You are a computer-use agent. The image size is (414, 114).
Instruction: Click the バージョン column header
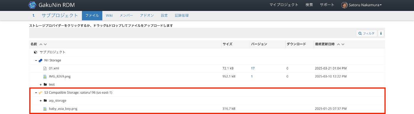(x=259, y=44)
